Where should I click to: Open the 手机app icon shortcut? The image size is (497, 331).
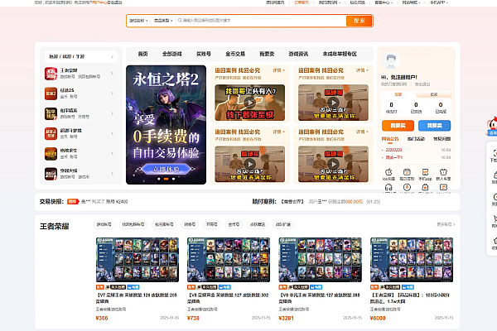425,172
